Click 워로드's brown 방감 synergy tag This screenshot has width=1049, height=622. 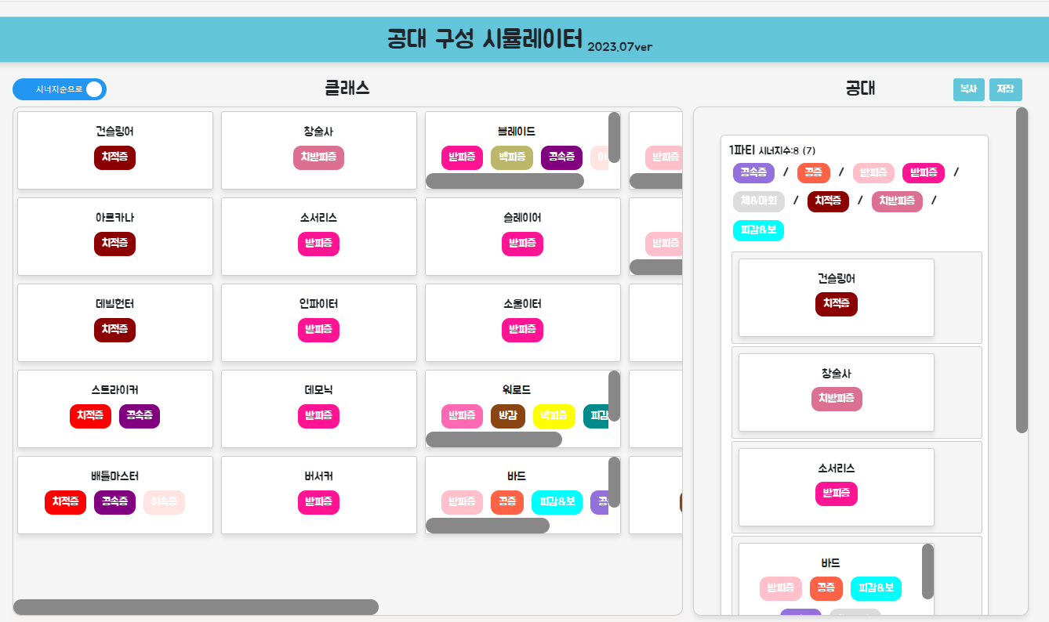pos(507,416)
